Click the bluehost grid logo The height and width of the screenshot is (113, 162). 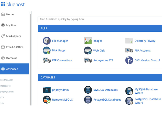pyautogui.click(x=3, y=4)
